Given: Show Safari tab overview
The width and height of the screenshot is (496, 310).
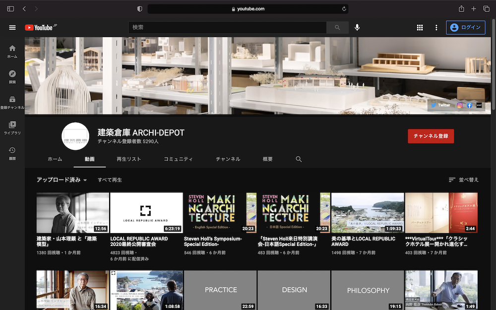Looking at the screenshot, I should tap(486, 9).
